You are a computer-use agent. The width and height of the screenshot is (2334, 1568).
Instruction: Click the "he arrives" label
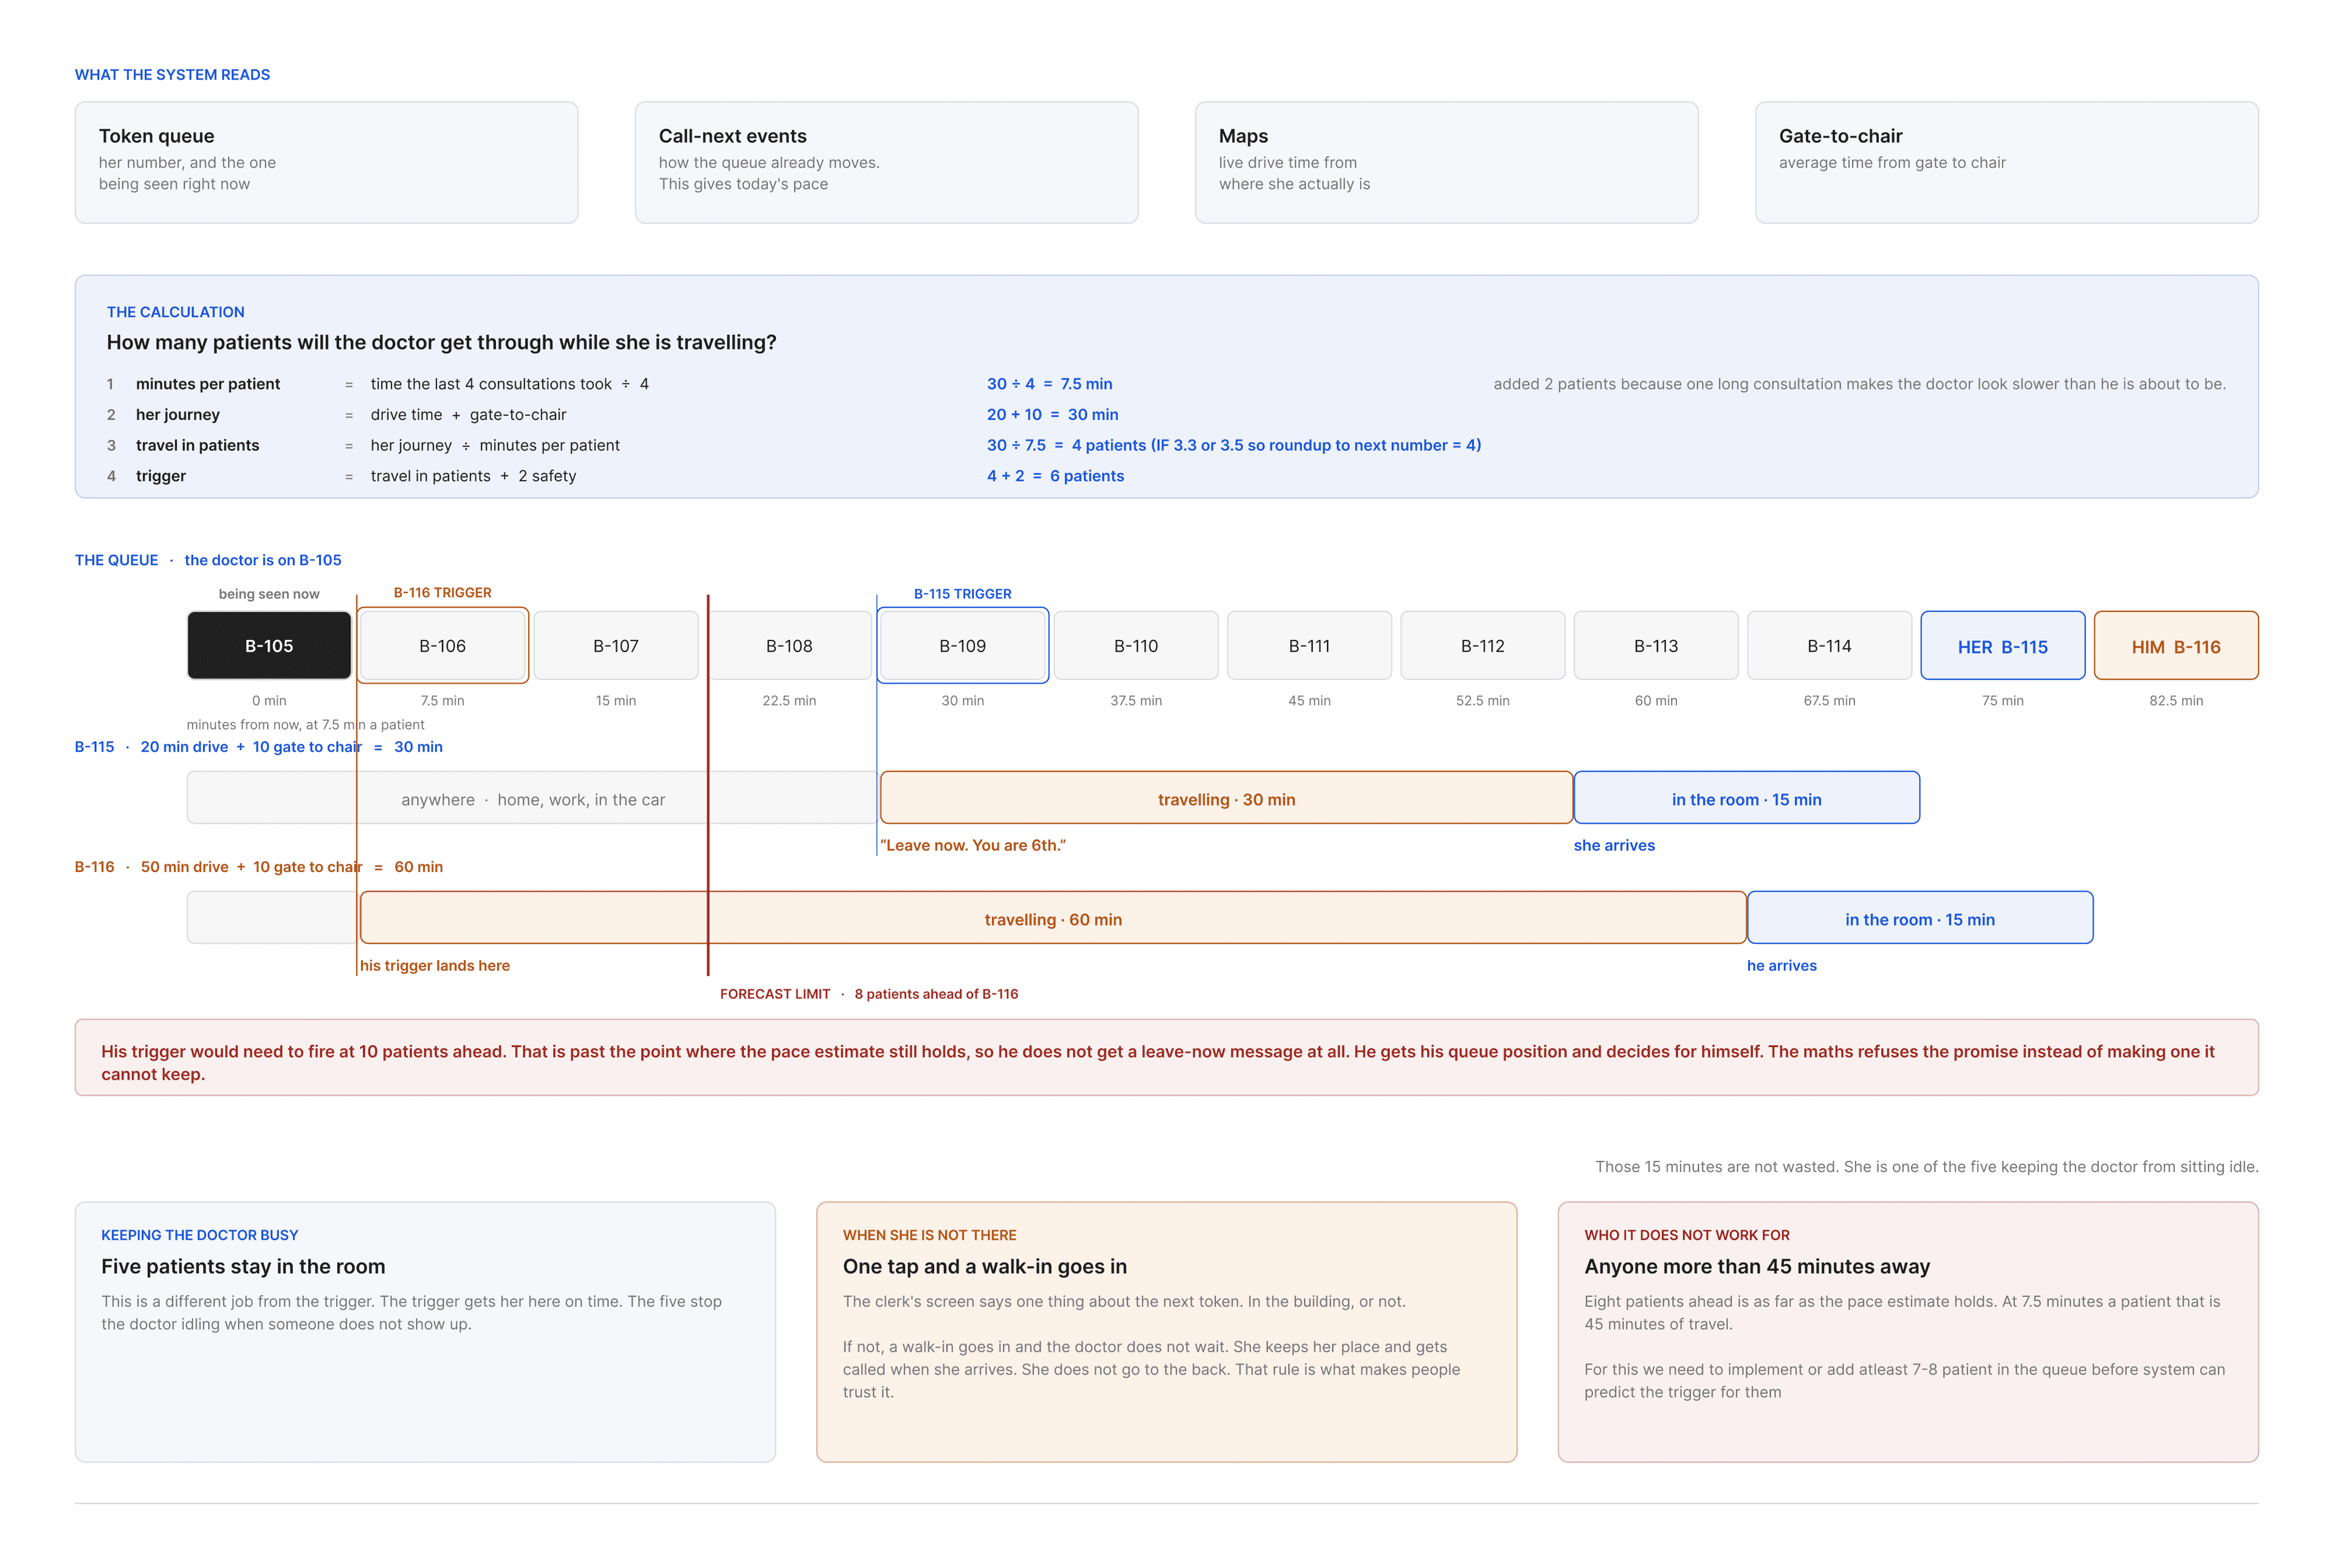point(1782,966)
